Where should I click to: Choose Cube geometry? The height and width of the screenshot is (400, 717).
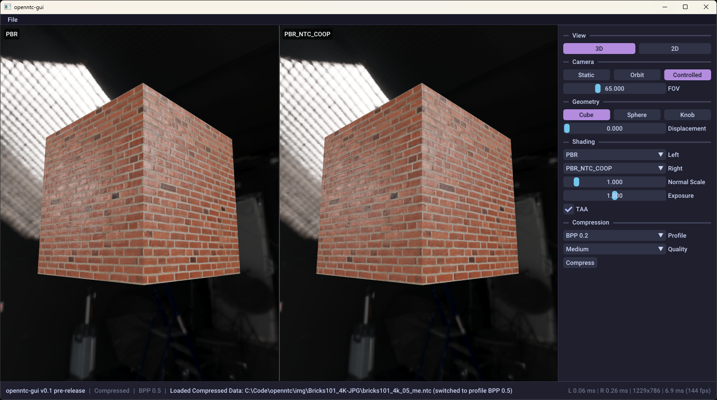pos(586,115)
